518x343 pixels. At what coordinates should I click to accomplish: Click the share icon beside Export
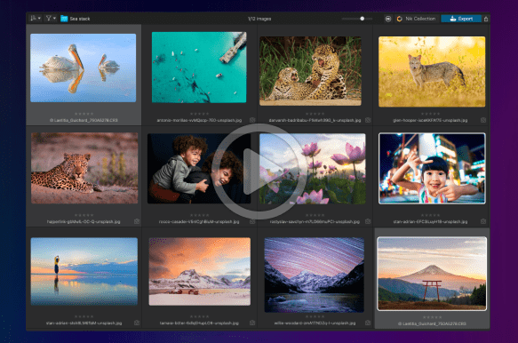(486, 19)
